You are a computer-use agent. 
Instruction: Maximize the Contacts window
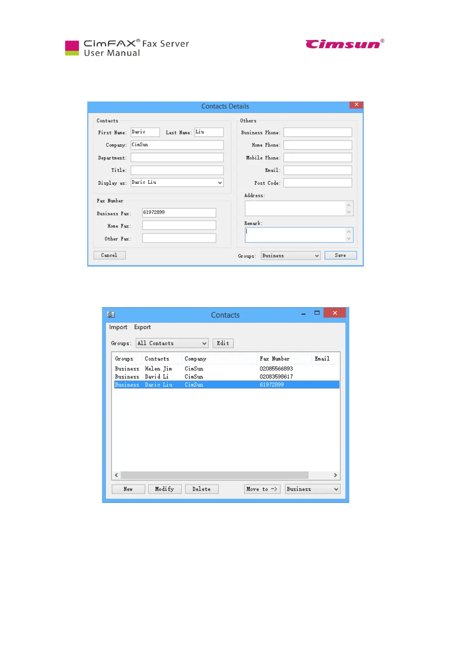pyautogui.click(x=317, y=313)
